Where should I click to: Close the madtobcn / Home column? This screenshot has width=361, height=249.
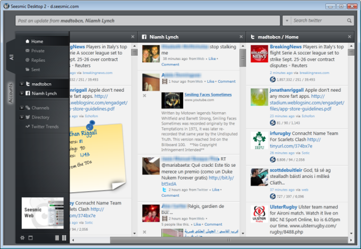[349, 37]
